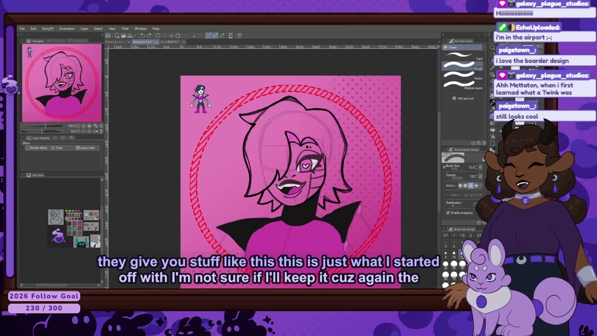
Task: Select the Zoom magnifier tool
Action: [x=493, y=47]
